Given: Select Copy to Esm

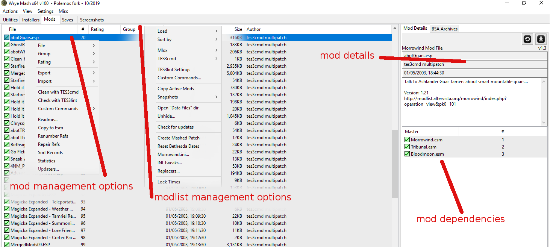Looking at the screenshot, I should tap(50, 128).
